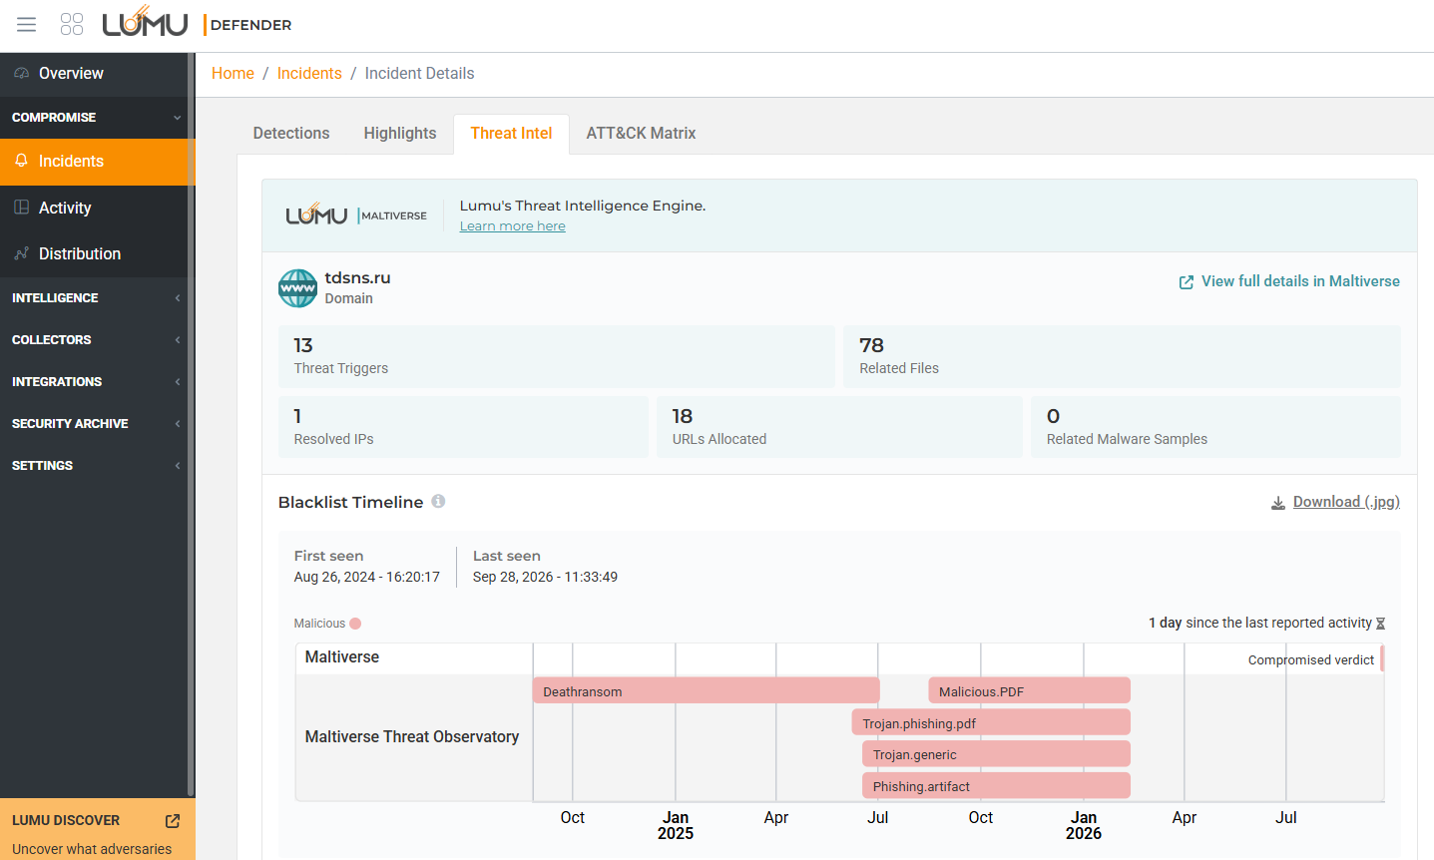Click the Lumu Defender logo
This screenshot has height=860, width=1434.
click(197, 23)
